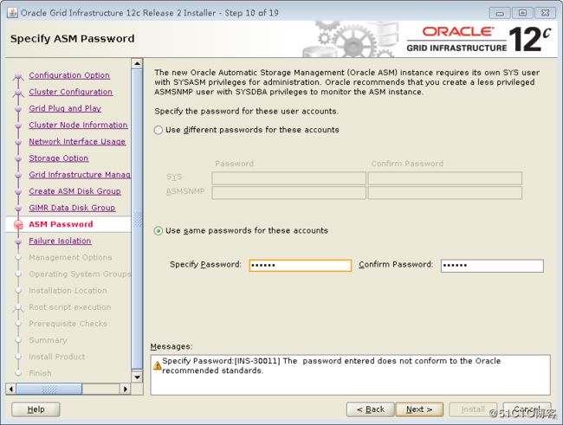563x425 pixels.
Task: Click horizontal scrollbar right arrow in step list
Action: [126, 389]
